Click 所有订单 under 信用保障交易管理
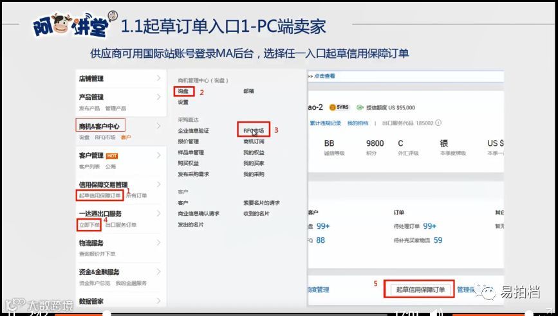This screenshot has height=316, width=558. coord(136,196)
